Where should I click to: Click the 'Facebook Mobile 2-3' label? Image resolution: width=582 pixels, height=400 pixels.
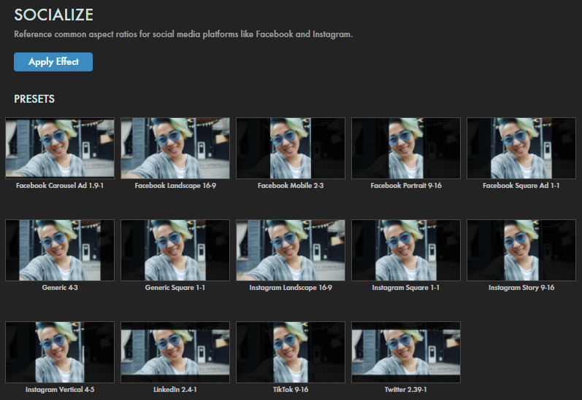click(x=291, y=186)
